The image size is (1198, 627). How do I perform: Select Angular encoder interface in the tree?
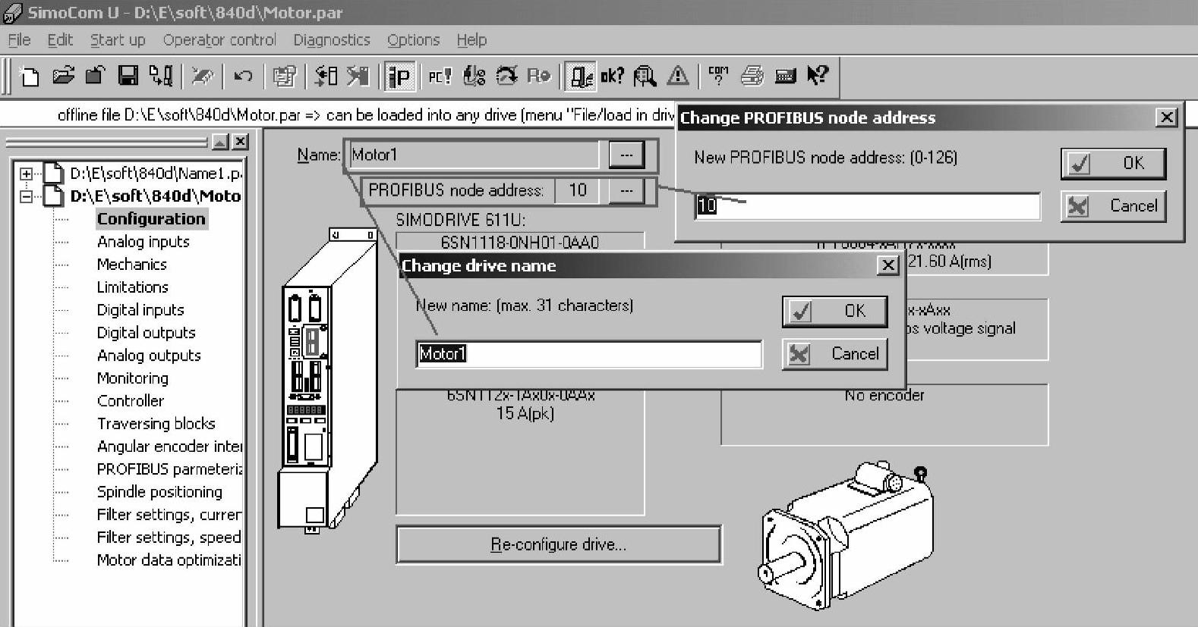pyautogui.click(x=169, y=447)
